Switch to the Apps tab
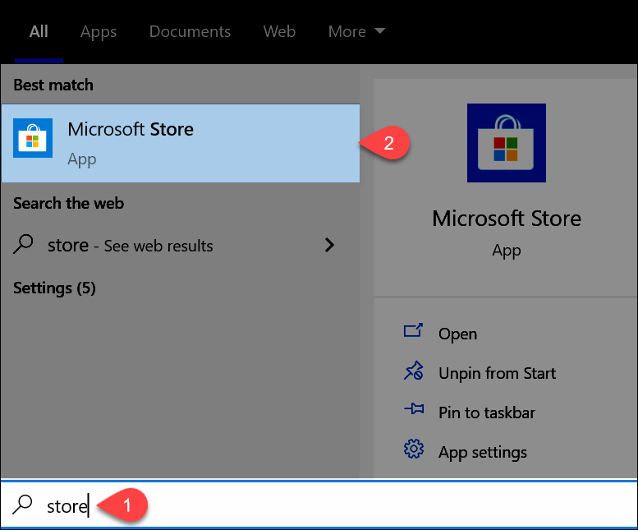Screen dimensions: 638x530 pos(99,32)
